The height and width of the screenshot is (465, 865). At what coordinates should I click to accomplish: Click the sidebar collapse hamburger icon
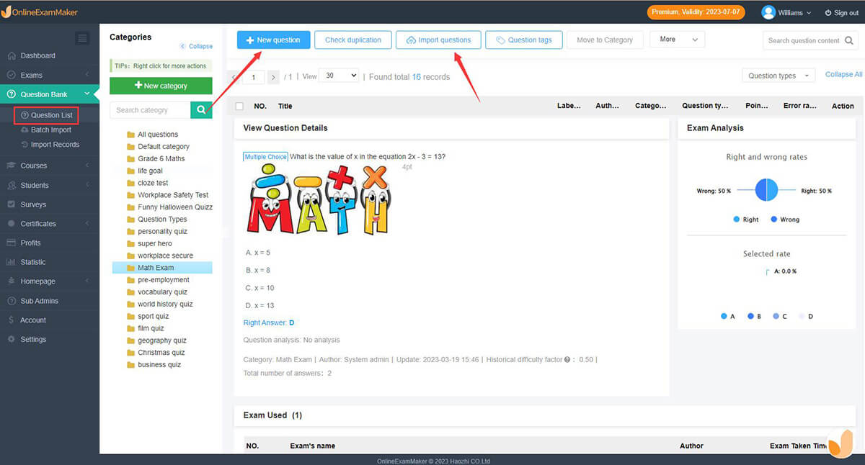coord(81,38)
